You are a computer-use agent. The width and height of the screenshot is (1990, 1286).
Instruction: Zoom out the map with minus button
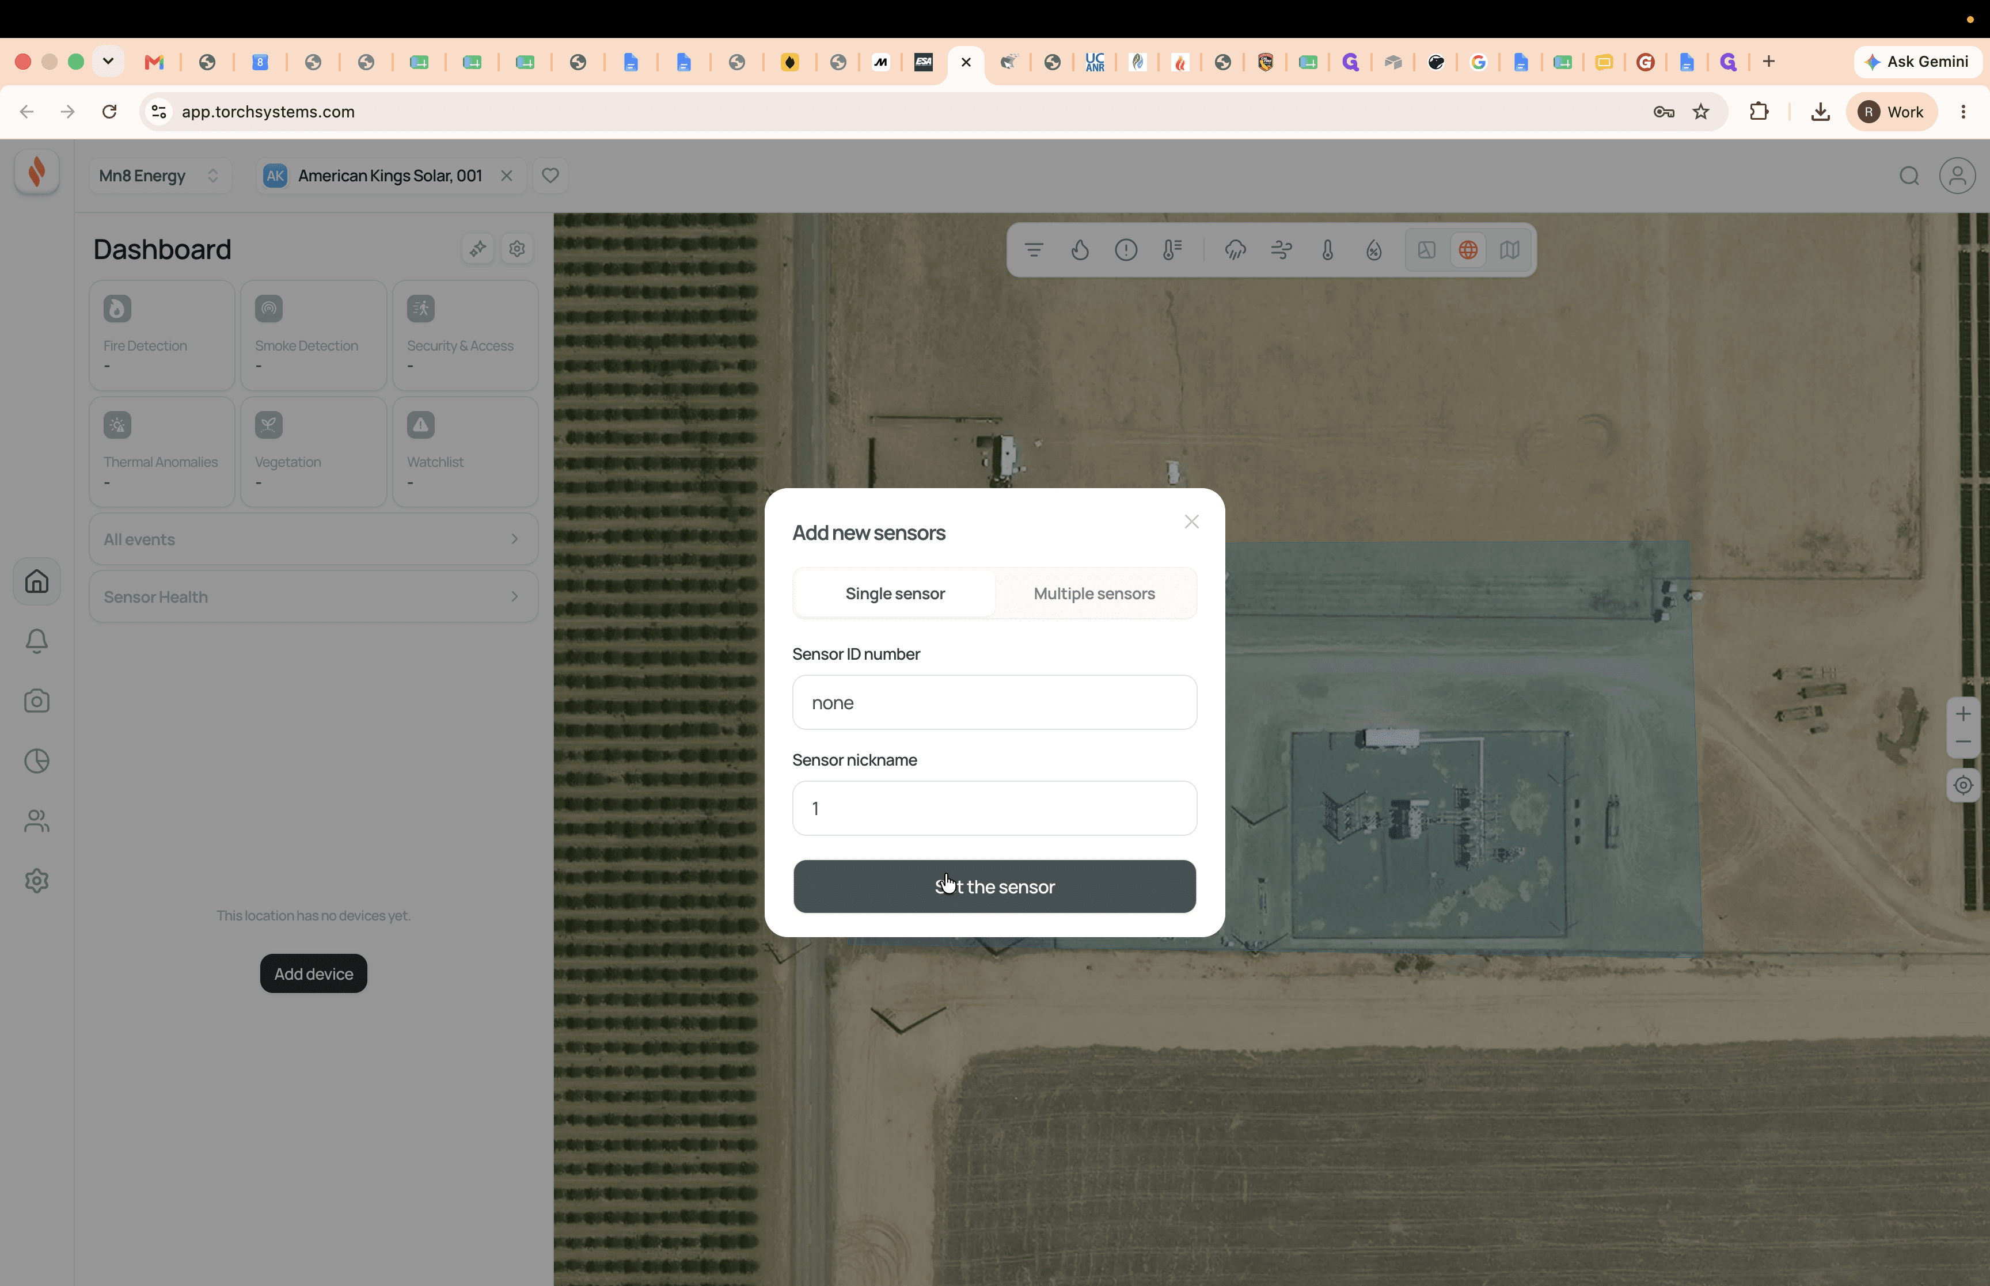pyautogui.click(x=1964, y=743)
